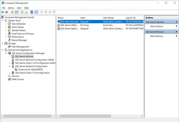Expand the Event Viewer node
Viewport: 179px width, 122px height.
[6, 27]
